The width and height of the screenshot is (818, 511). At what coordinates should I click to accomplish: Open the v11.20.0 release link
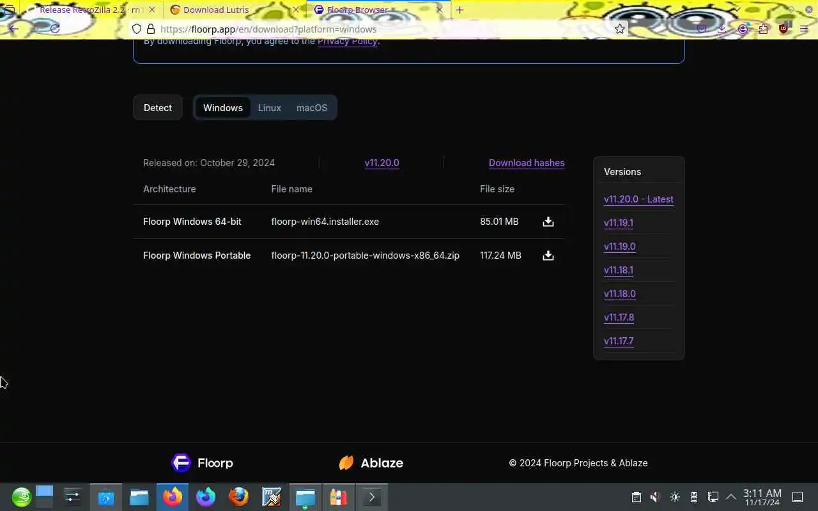(382, 163)
